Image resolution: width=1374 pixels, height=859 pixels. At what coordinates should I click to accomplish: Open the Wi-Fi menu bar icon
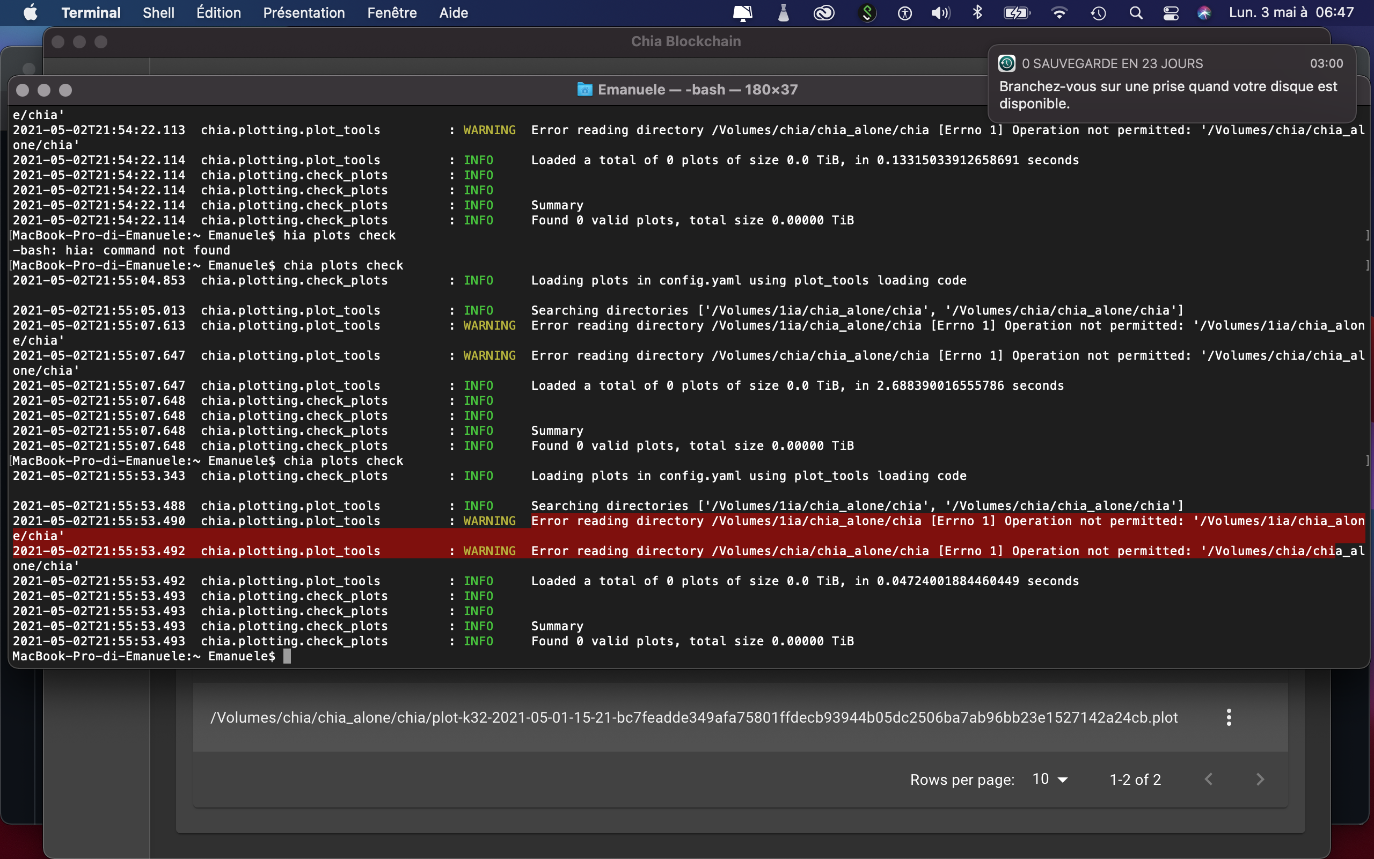tap(1059, 12)
